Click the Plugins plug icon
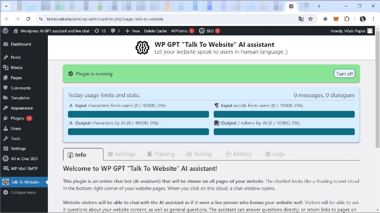380x213 pixels. [x=6, y=118]
